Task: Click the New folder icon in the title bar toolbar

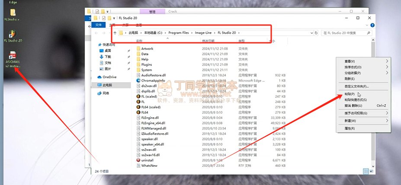Action: 109,18
